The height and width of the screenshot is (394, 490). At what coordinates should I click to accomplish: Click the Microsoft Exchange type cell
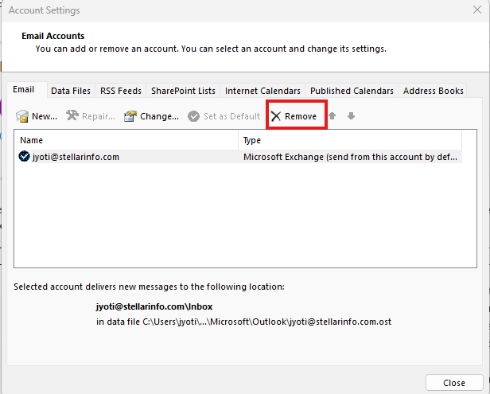(350, 157)
